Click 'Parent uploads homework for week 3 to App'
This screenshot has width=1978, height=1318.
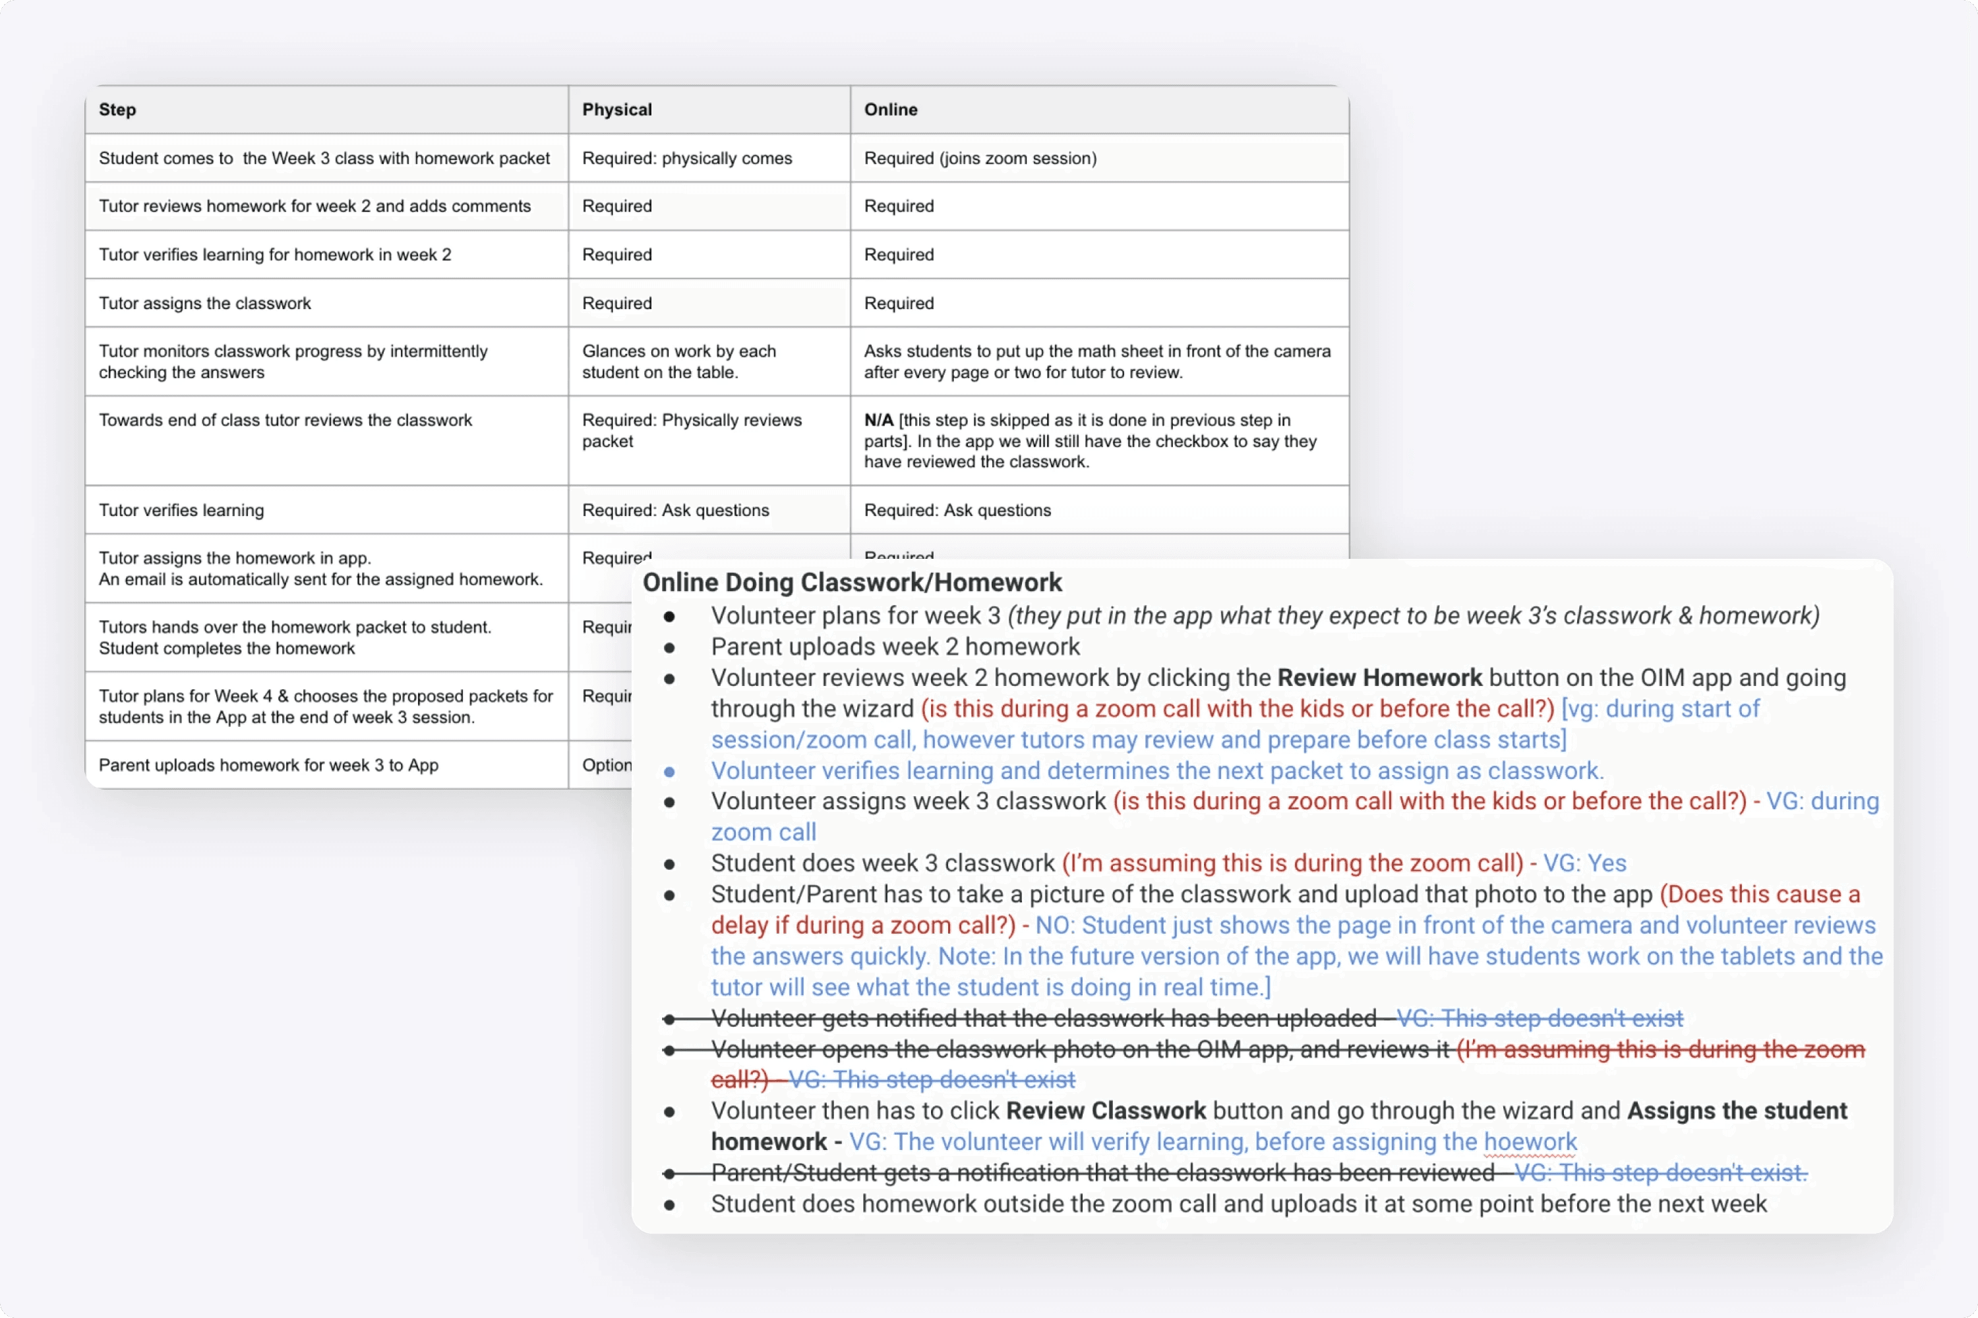(268, 765)
